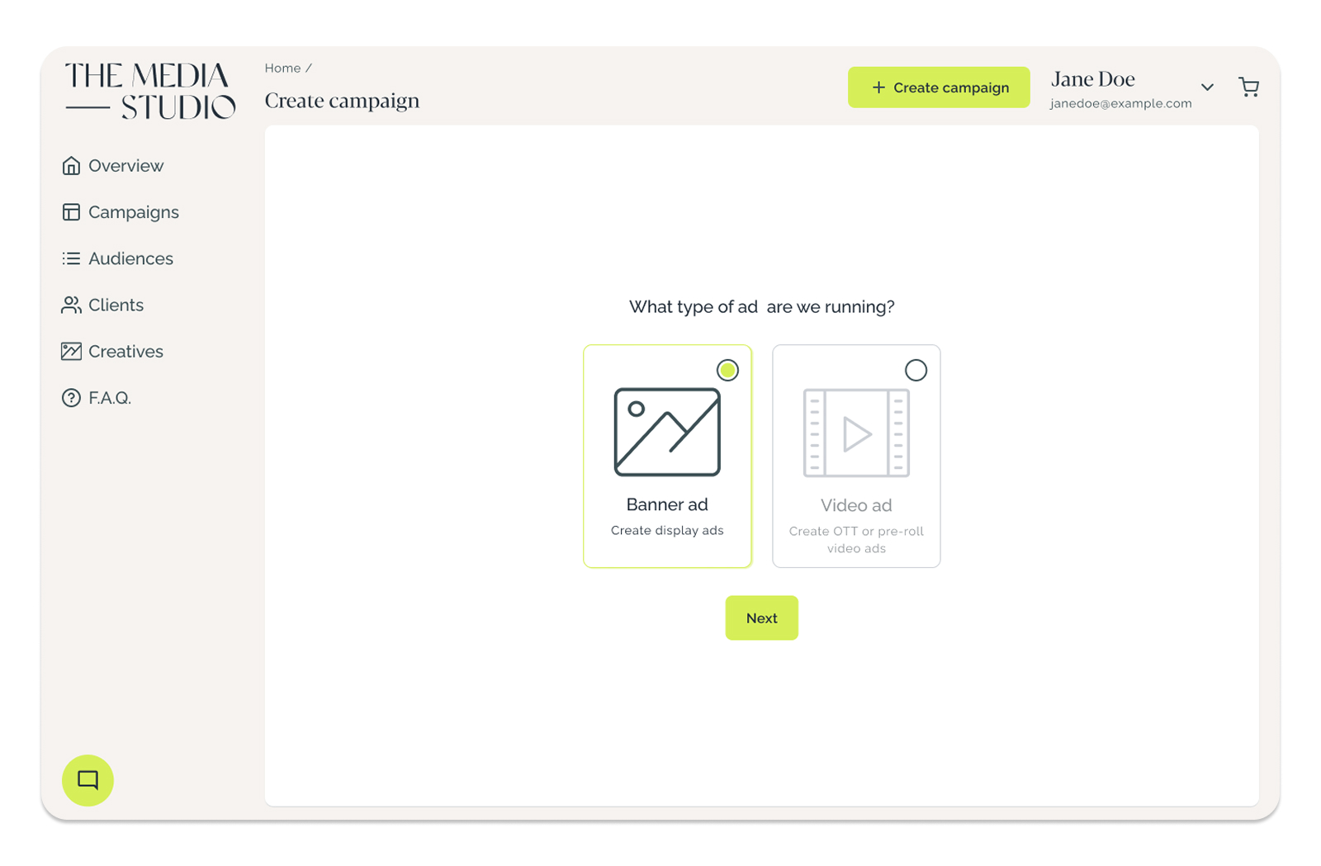Click the Create campaign button

click(x=939, y=88)
